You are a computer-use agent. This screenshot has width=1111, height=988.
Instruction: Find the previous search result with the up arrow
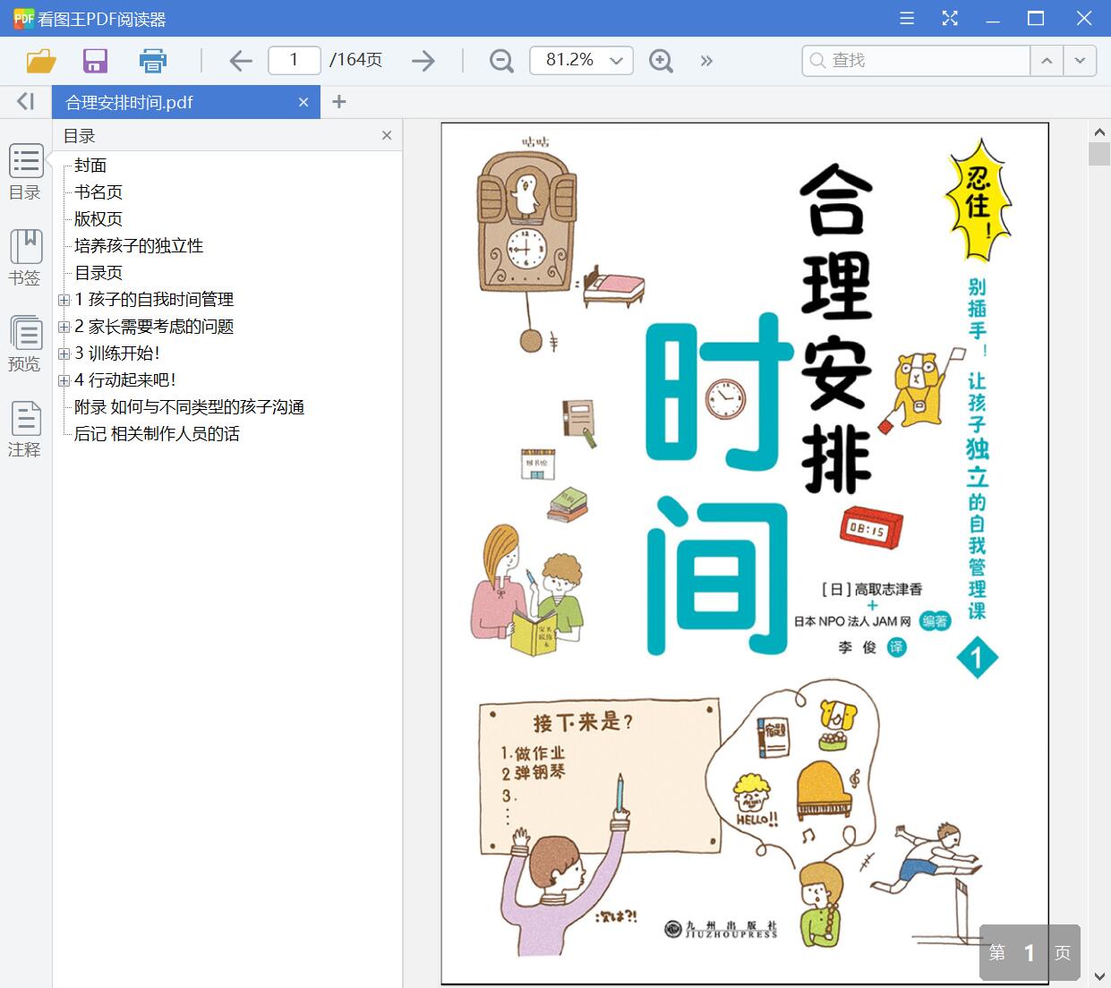tap(1047, 60)
